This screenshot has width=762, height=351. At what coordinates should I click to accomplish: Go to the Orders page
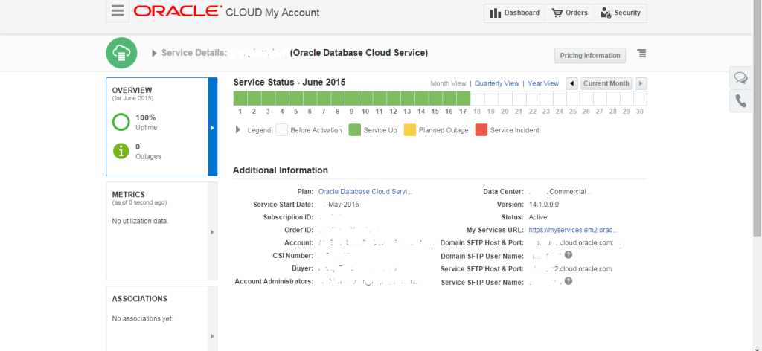click(x=569, y=13)
